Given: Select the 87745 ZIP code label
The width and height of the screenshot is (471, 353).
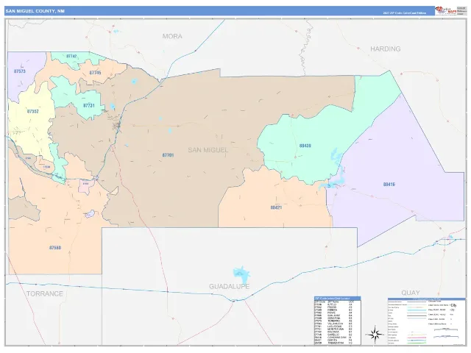Looking at the screenshot, I should point(95,73).
